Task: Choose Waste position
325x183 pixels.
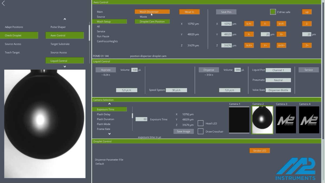Action: click(143, 17)
